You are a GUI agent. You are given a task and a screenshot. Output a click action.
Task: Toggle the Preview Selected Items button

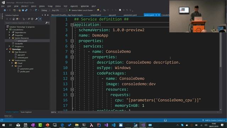click(x=40, y=19)
